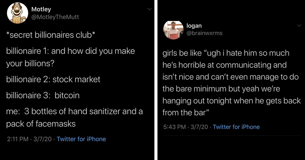Click the line starting with 'billionaire 1:'

click(x=71, y=51)
